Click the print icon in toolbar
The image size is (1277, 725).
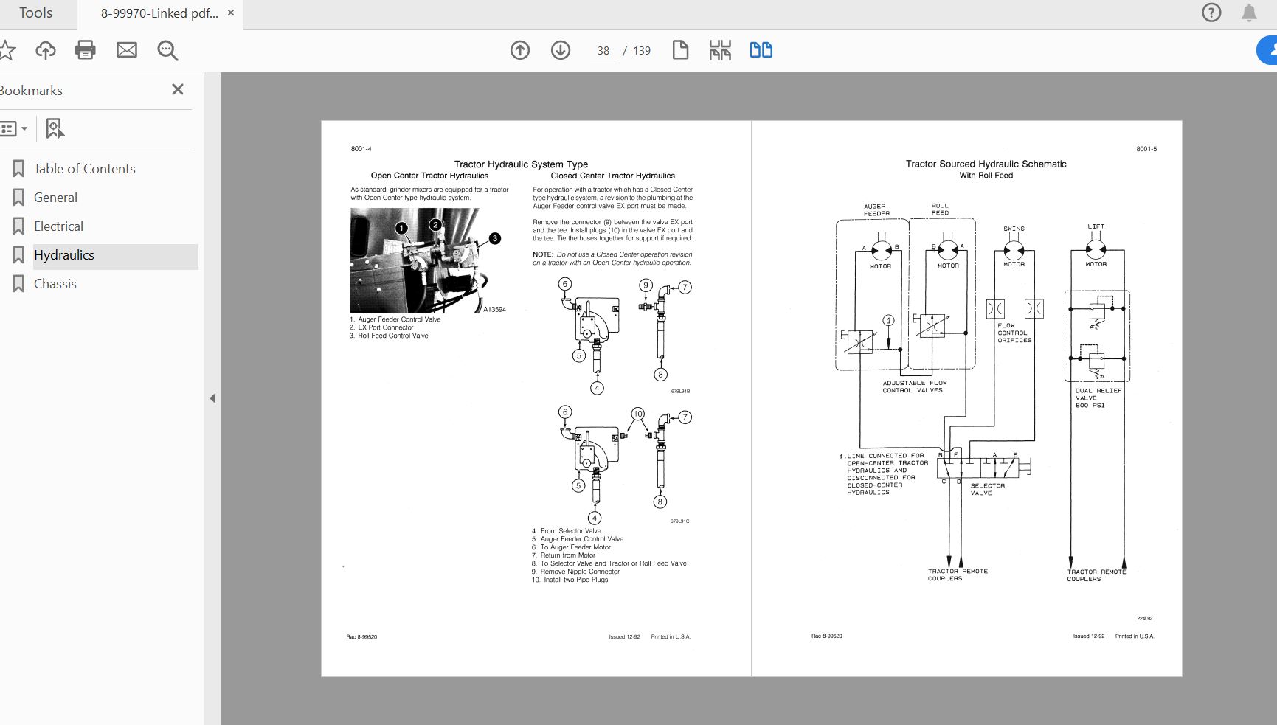(x=86, y=50)
